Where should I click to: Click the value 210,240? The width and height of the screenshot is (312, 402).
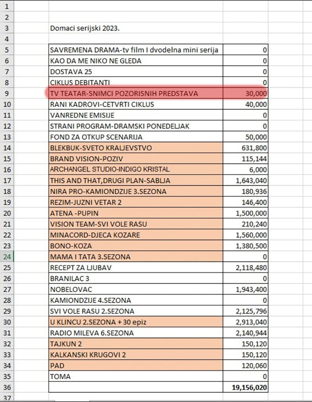click(254, 224)
